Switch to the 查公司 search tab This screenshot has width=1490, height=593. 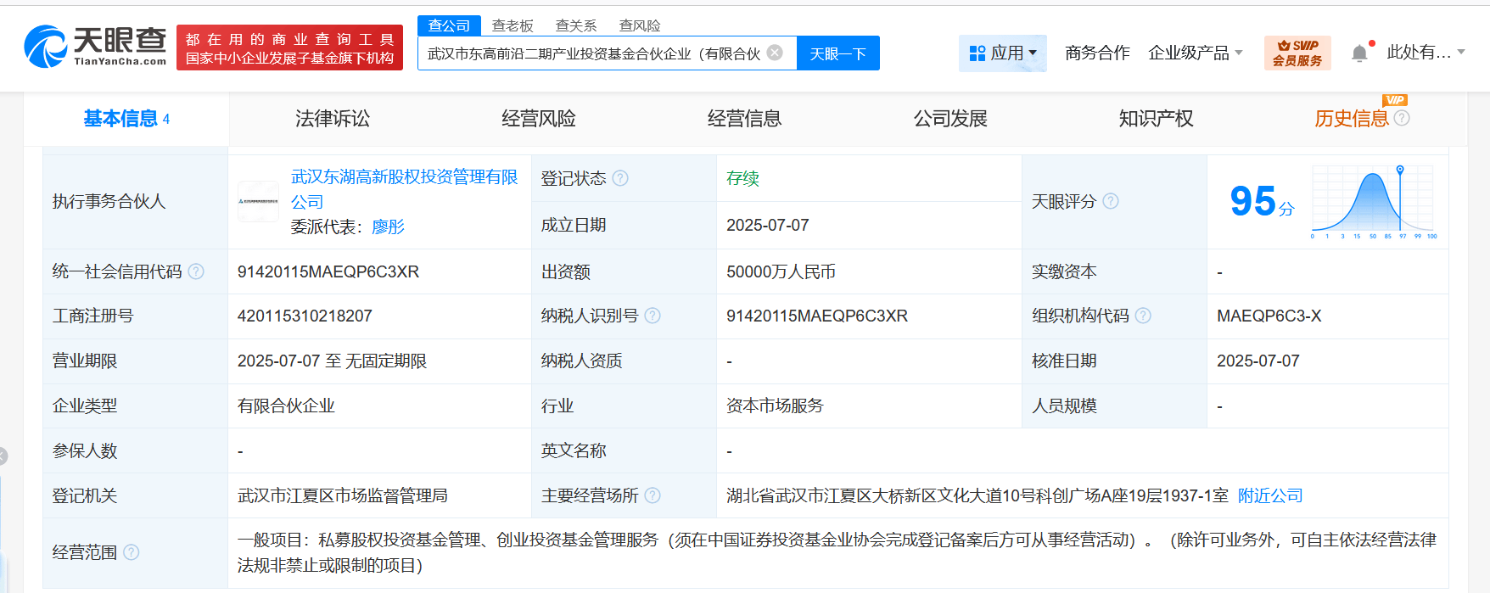449,25
